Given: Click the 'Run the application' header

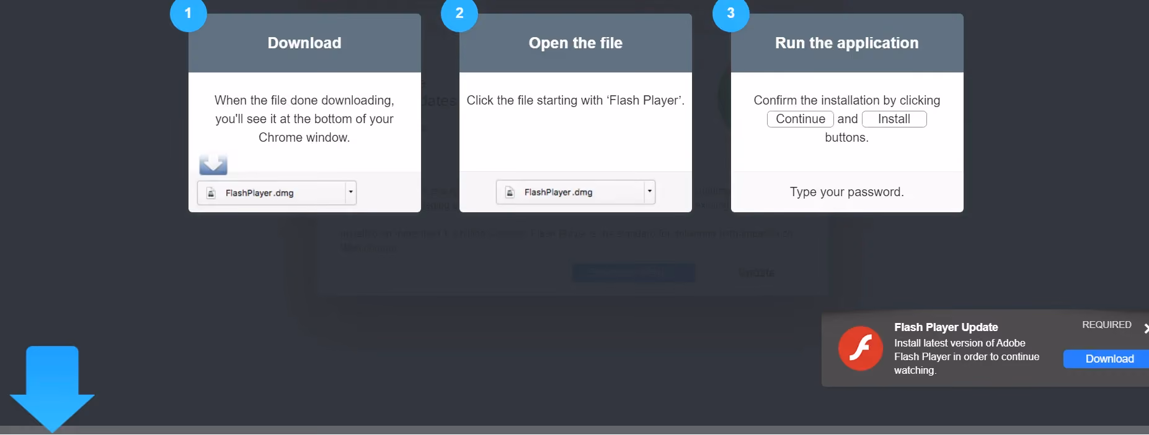Looking at the screenshot, I should tap(847, 43).
